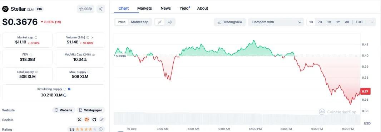381x132 pixels.
Task: Toggle chart to Market cap view
Action: click(x=140, y=22)
